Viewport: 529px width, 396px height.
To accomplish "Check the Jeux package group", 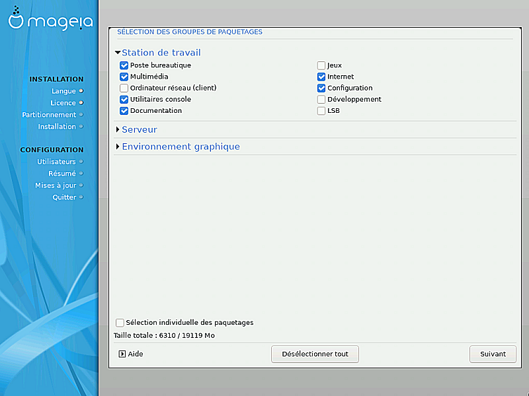I will (321, 65).
